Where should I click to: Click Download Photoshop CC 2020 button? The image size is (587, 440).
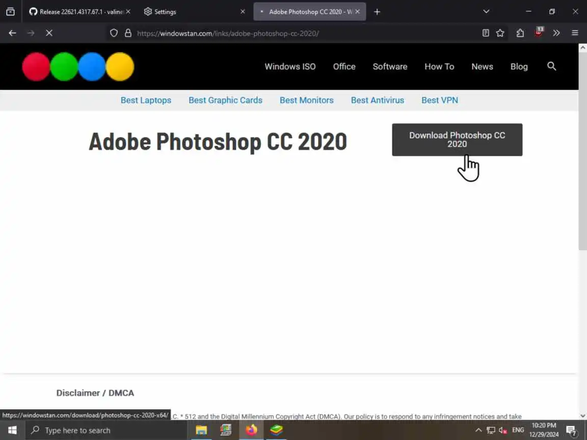457,140
